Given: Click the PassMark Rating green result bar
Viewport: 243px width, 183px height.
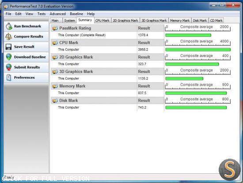Looking at the screenshot, I should pyautogui.click(x=188, y=35).
